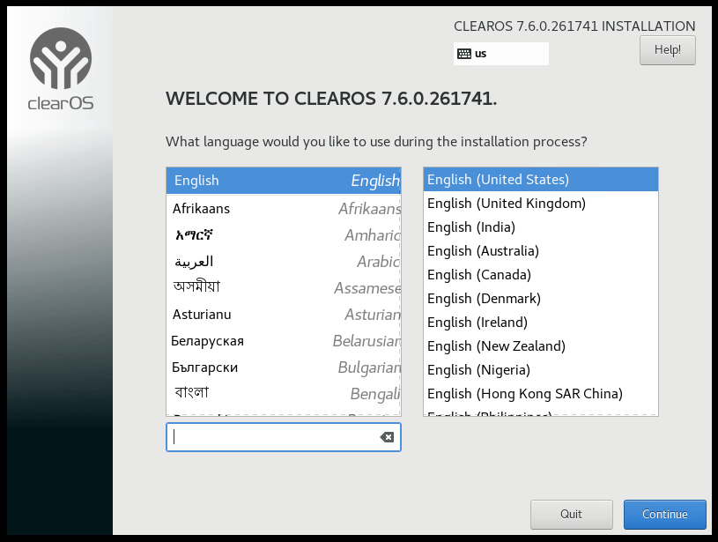Pick Amharic in the language list
718x542 pixels.
tap(283, 235)
